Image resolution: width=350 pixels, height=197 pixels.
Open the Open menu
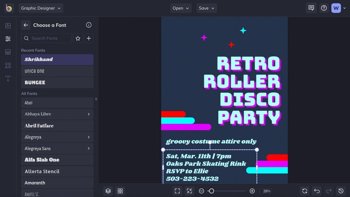(181, 8)
